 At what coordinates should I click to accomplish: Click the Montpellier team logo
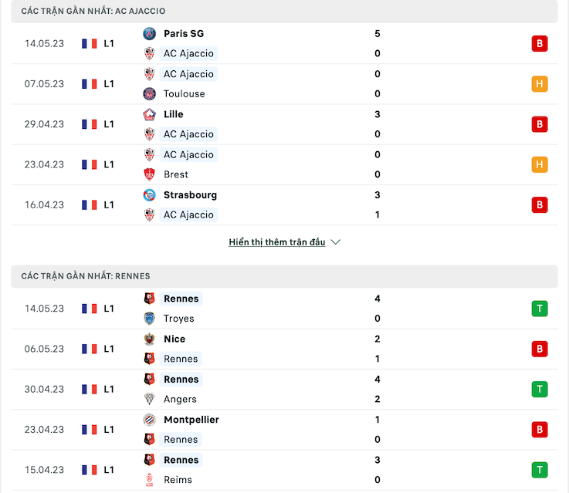tap(149, 420)
